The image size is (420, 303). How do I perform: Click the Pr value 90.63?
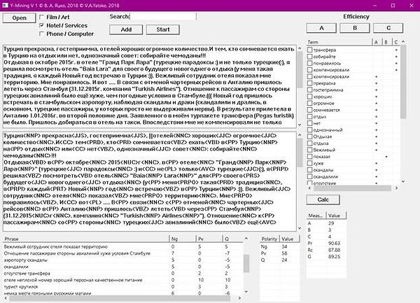334,244
